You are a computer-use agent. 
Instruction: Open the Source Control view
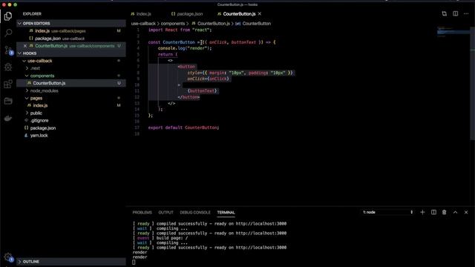click(8, 50)
